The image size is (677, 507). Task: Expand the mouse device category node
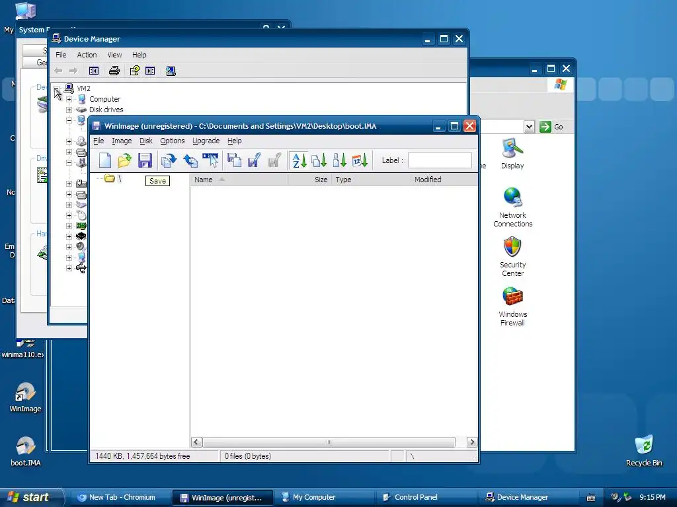click(x=69, y=215)
